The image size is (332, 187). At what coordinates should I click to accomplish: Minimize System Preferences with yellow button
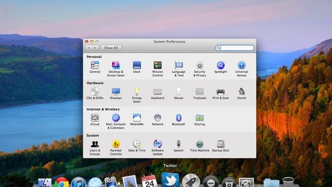[92, 42]
